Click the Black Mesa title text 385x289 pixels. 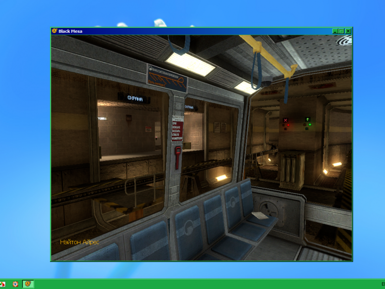pyautogui.click(x=70, y=31)
